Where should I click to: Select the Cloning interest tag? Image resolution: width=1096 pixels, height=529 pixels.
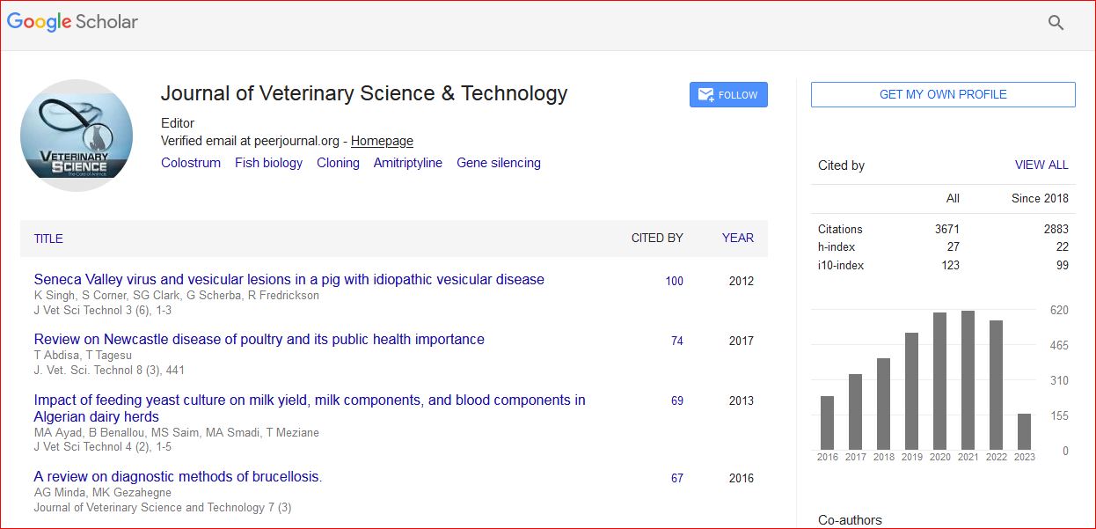tap(338, 163)
